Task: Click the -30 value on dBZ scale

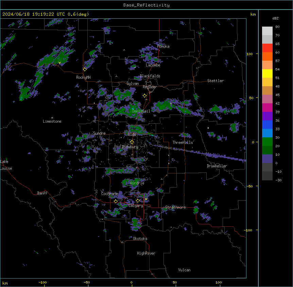Action: [278, 180]
